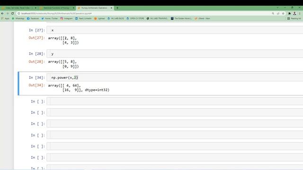Open the WhatsApp bookmark
303x170 pixels.
[x=18, y=18]
